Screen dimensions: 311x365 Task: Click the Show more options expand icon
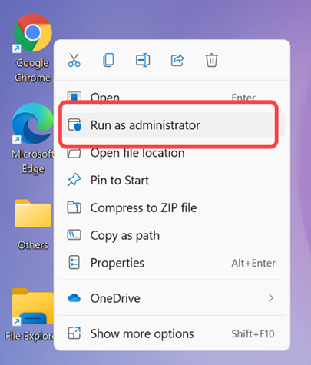(x=74, y=333)
